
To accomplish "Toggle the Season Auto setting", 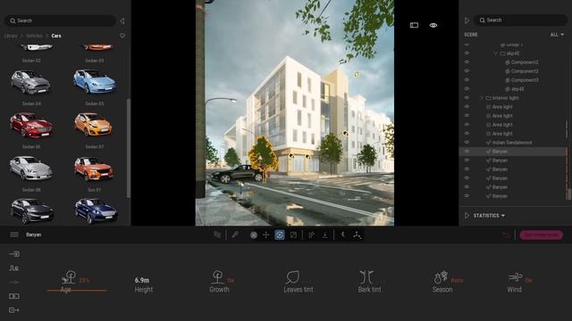I will coord(457,281).
